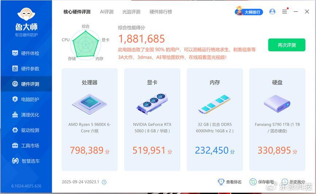
Task: Click the memory stick illustration
Action: click(214, 104)
